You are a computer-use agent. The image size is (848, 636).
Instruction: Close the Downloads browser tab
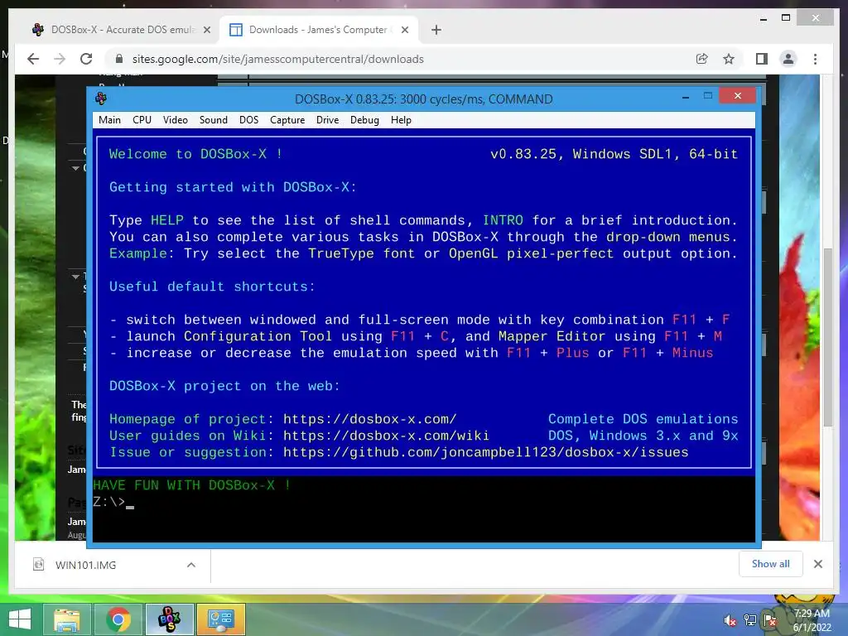pos(404,30)
